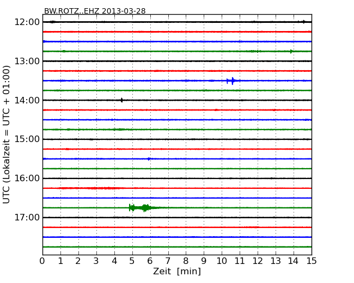Click the red noisy segment on the 16:15 trace
The image size is (354, 283).
pos(90,188)
